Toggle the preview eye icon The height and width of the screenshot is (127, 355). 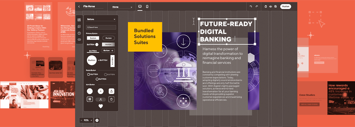tap(270, 7)
